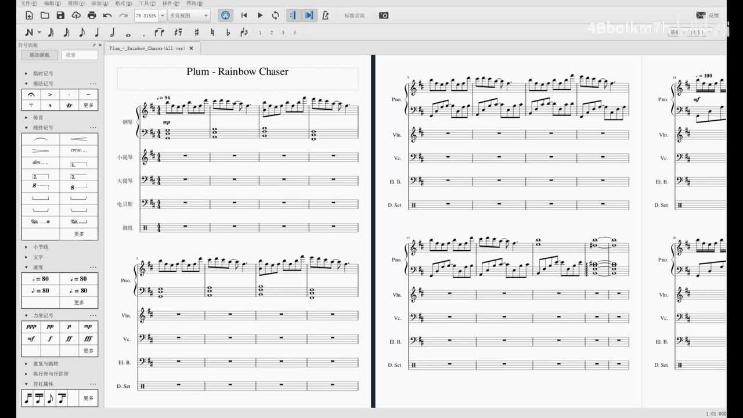Select the quarter note duration
Screen dimensions: 743x418
coord(97,33)
